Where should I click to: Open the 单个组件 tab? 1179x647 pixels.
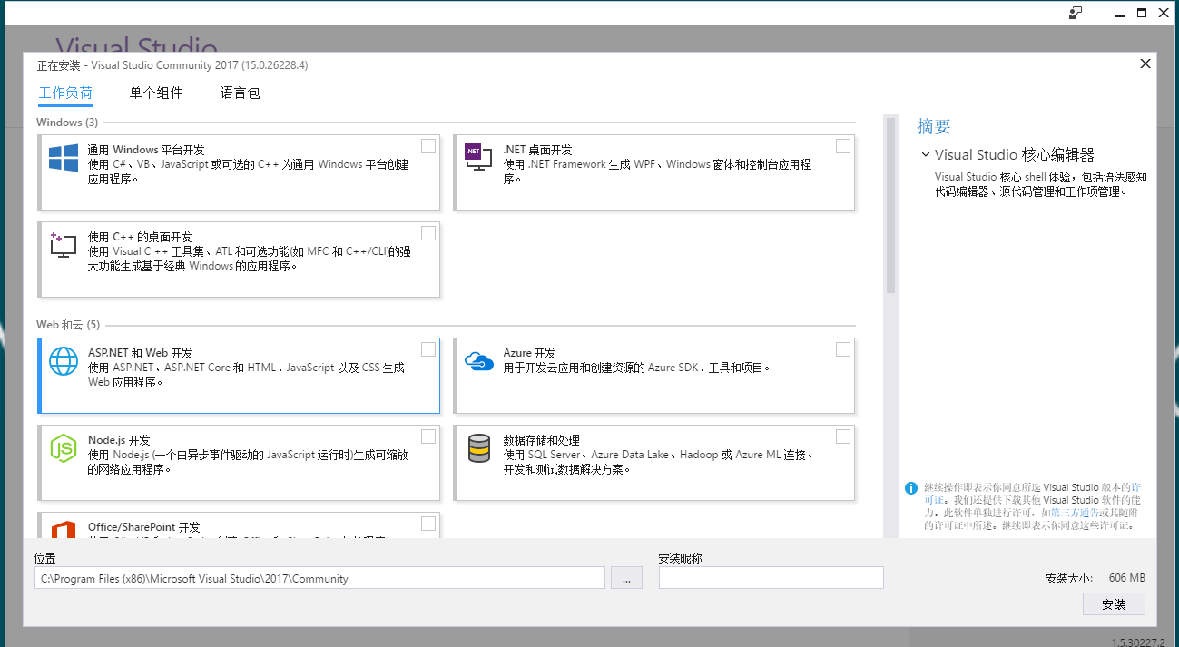156,93
